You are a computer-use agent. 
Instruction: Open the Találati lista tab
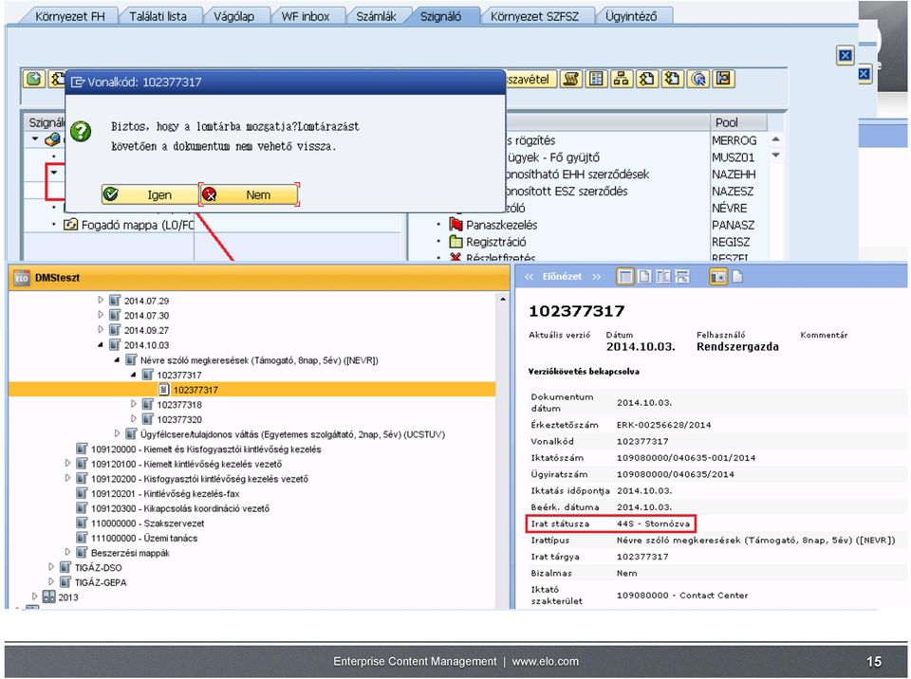pos(158,16)
